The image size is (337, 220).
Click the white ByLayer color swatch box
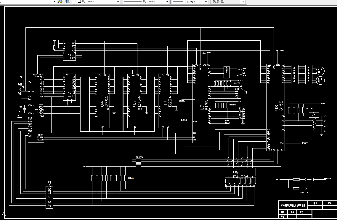(79, 1)
